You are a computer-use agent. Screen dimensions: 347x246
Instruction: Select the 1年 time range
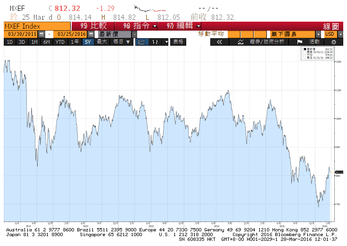[75, 42]
